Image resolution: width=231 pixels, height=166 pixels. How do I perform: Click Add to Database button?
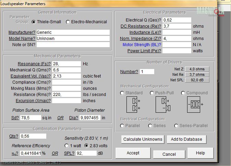click(187, 139)
